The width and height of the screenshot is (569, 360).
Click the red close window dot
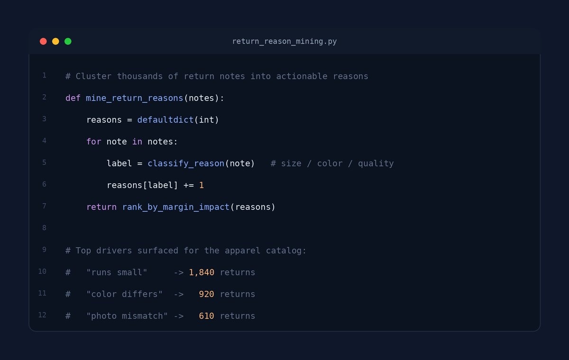(x=43, y=41)
